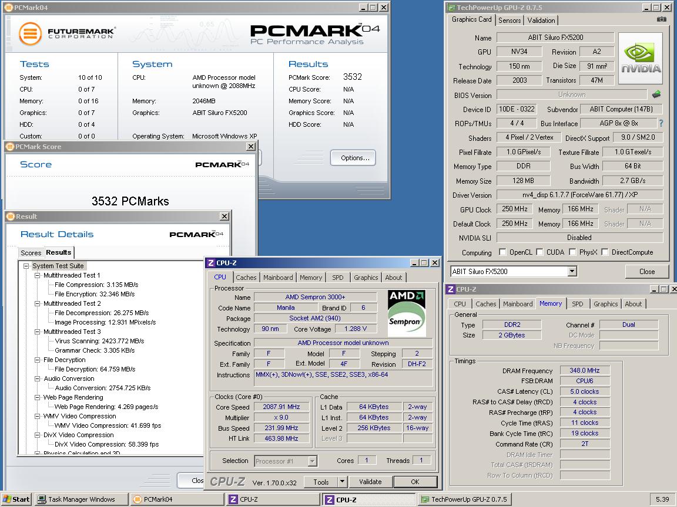Viewport: 677px width, 507px height.
Task: Open the Caches tab in front CPU-Z
Action: tap(246, 278)
